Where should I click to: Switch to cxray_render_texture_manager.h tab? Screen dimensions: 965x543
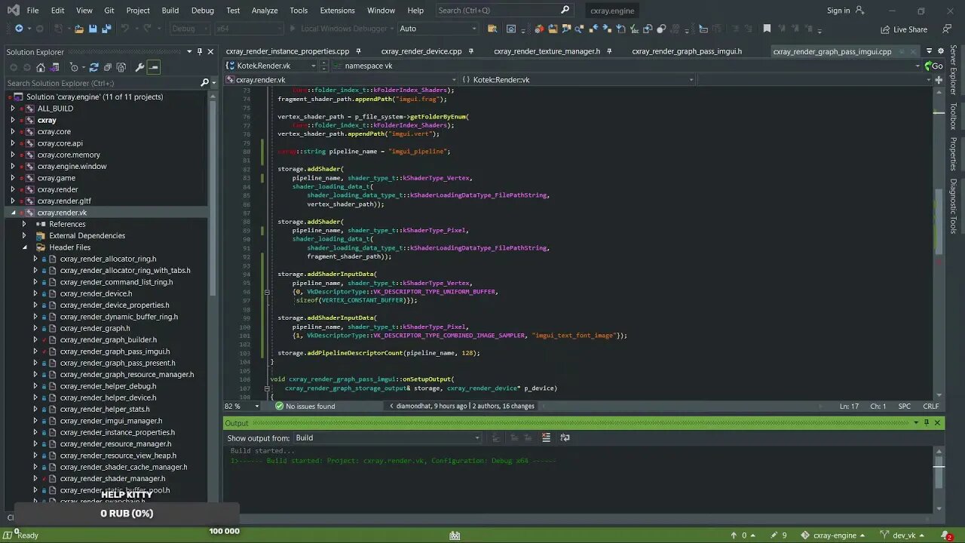click(x=547, y=51)
